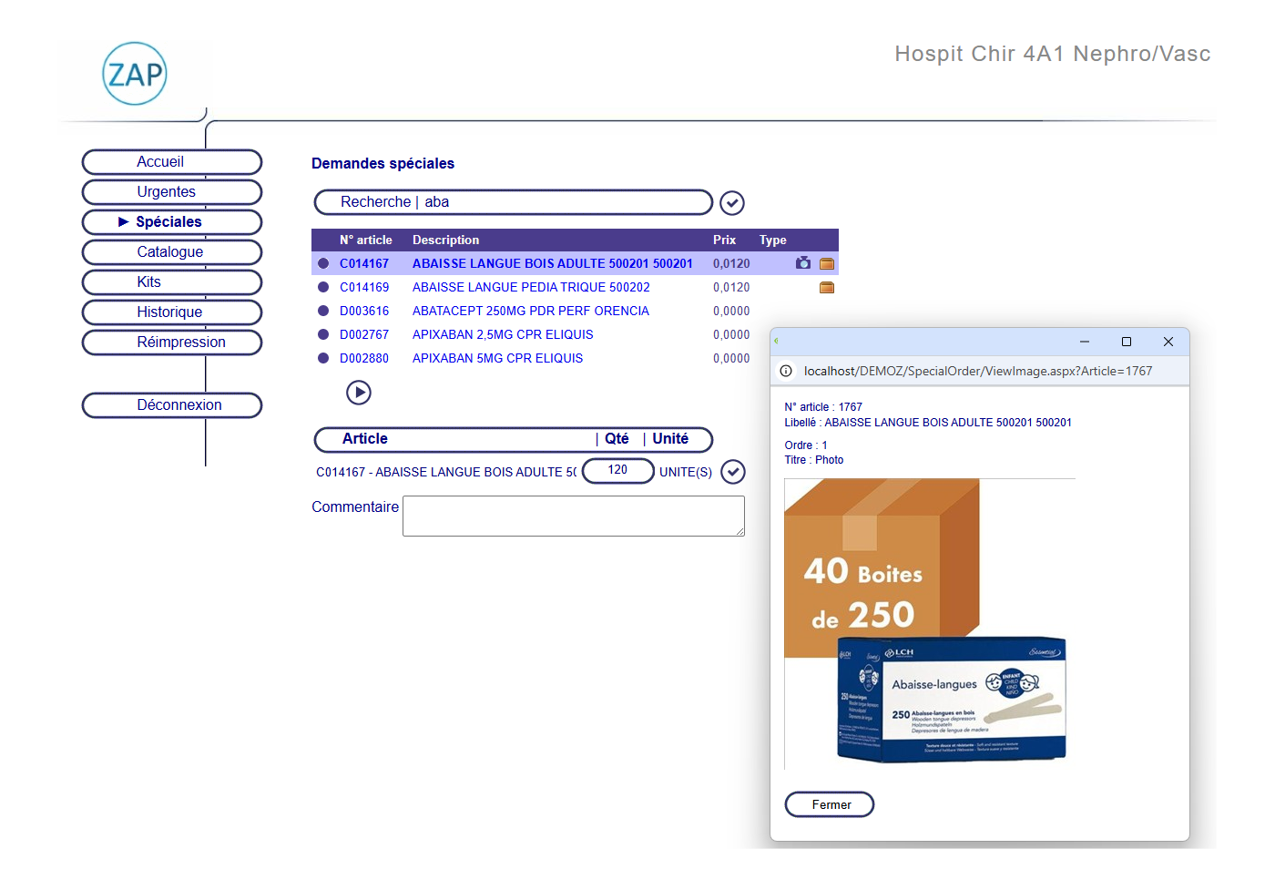
Task: Click the info icon in the image popup address bar
Action: coord(785,371)
